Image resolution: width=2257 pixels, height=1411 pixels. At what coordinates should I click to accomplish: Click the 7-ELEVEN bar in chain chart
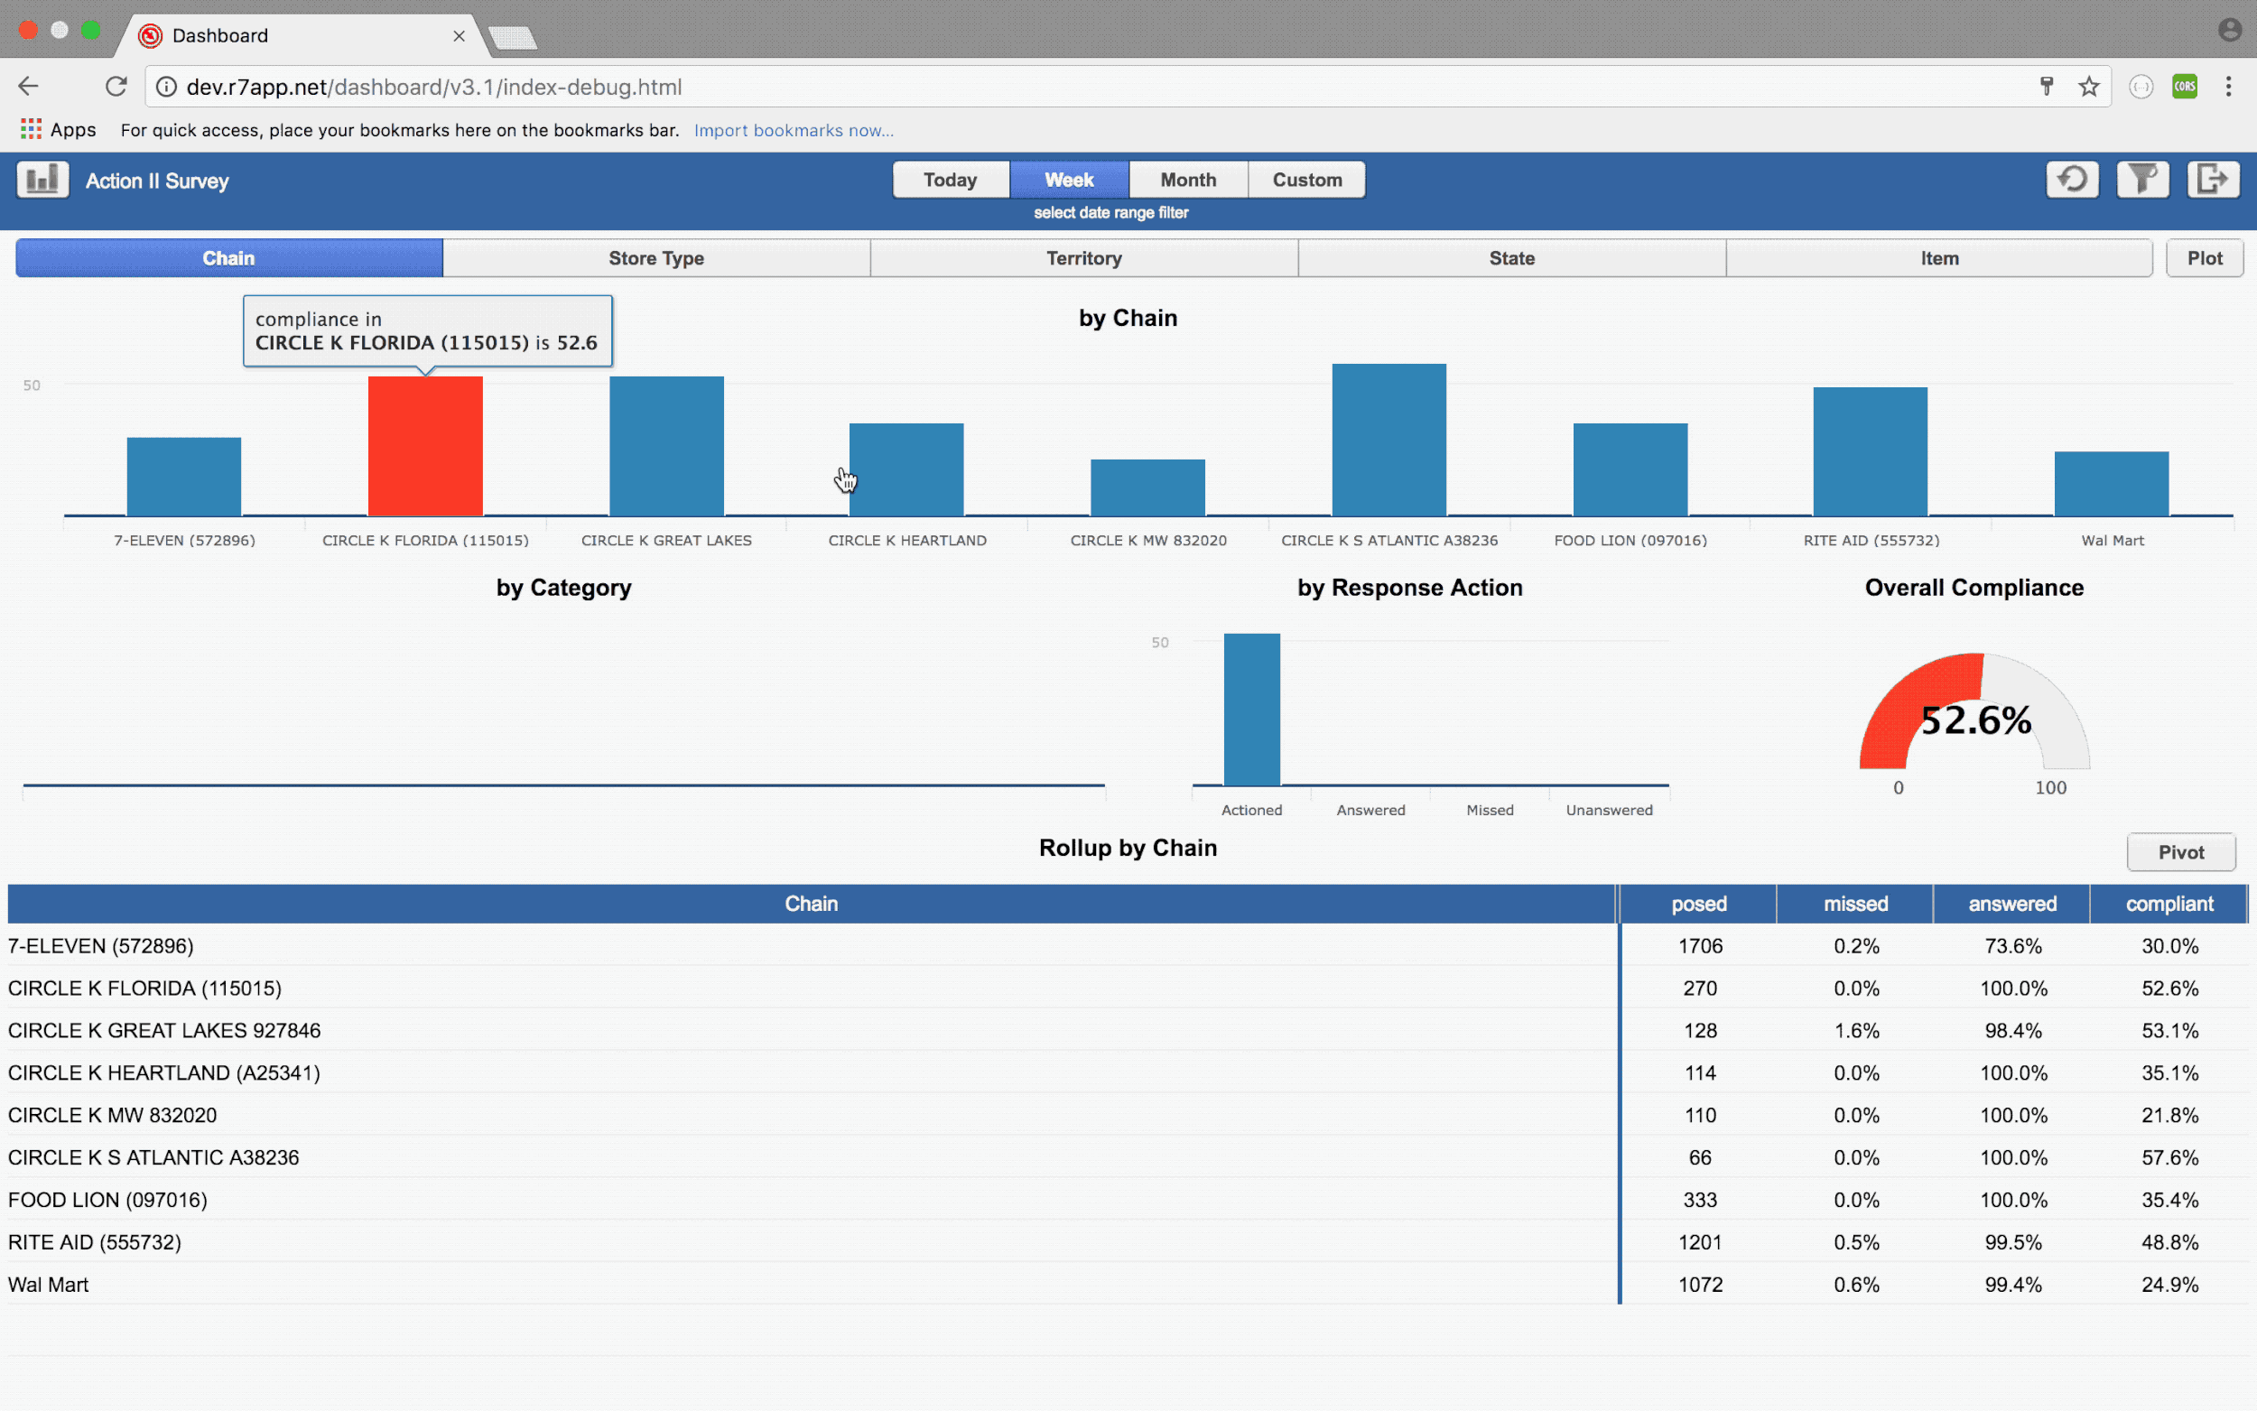[x=184, y=476]
